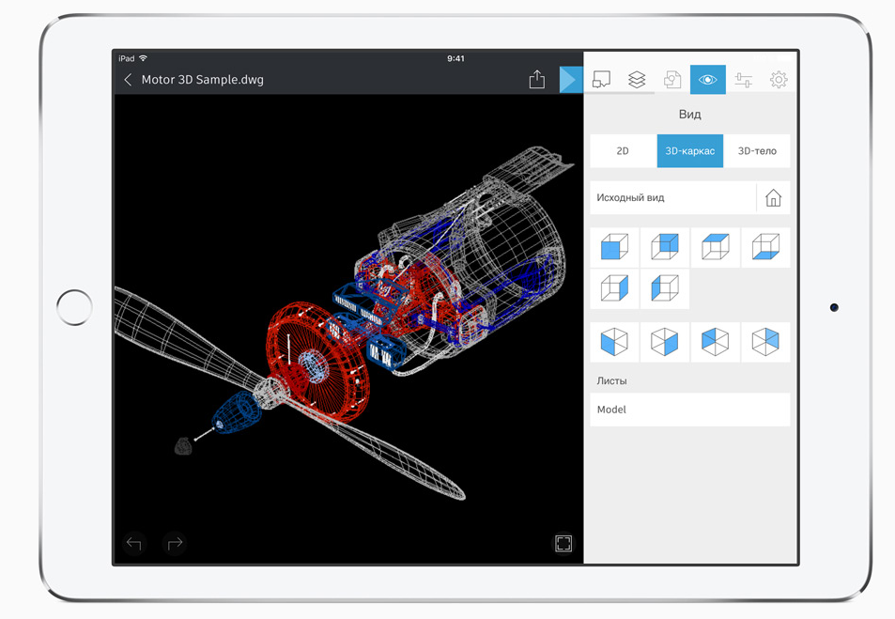Undo the last action
This screenshot has width=895, height=619.
pos(134,543)
